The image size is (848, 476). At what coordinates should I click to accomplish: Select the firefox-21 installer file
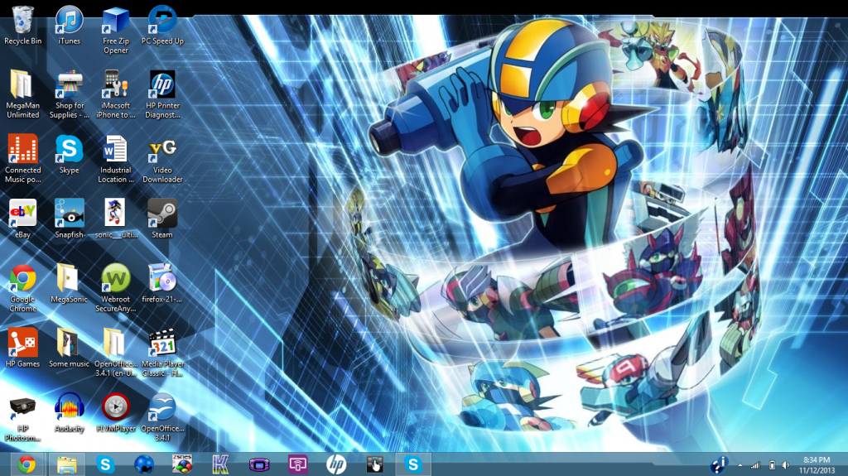point(162,283)
